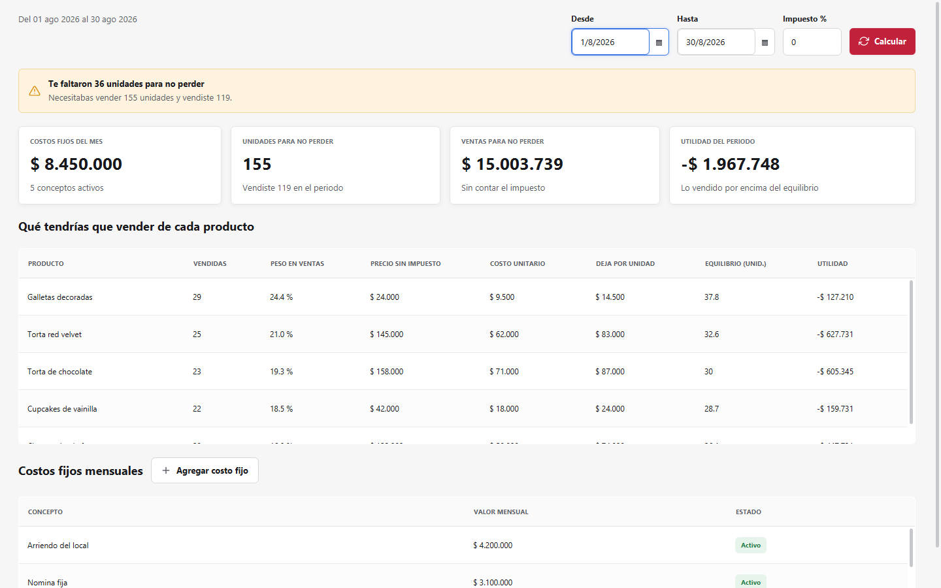Screen dimensions: 941x588
Task: Click Agregar costo fijo button
Action: 205,470
